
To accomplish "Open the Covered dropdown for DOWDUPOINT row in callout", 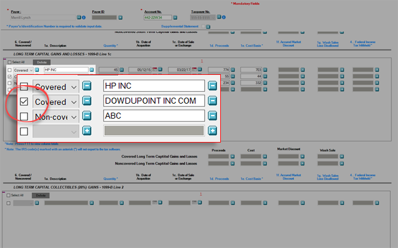I will coord(56,102).
